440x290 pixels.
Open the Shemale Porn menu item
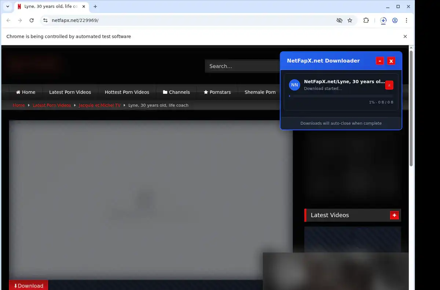coord(260,92)
